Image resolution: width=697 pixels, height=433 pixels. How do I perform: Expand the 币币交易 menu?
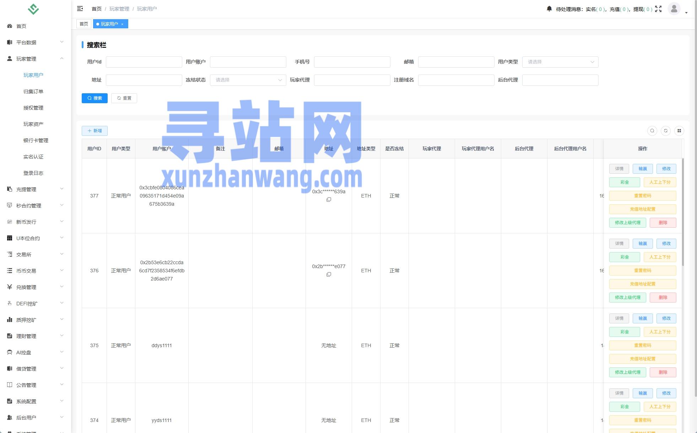36,271
